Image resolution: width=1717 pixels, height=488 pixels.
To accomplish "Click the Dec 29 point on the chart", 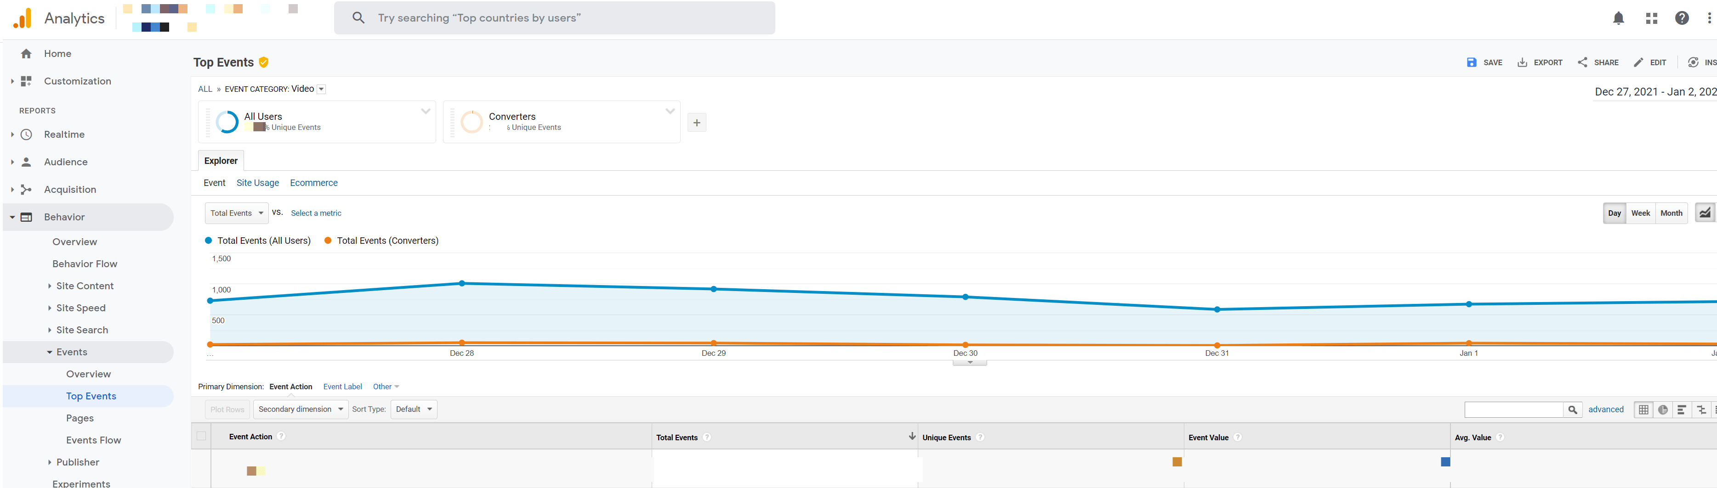I will coord(714,288).
